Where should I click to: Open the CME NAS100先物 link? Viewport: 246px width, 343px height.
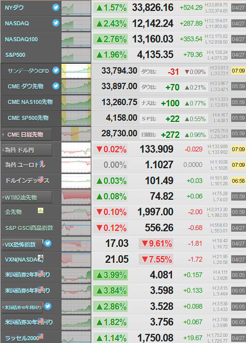30,102
